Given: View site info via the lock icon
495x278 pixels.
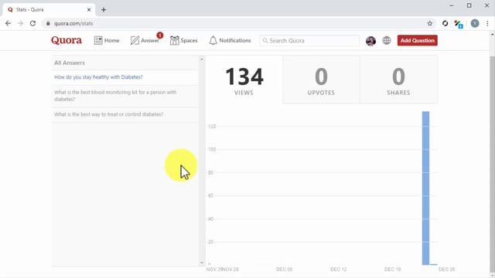Looking at the screenshot, I should (x=48, y=23).
